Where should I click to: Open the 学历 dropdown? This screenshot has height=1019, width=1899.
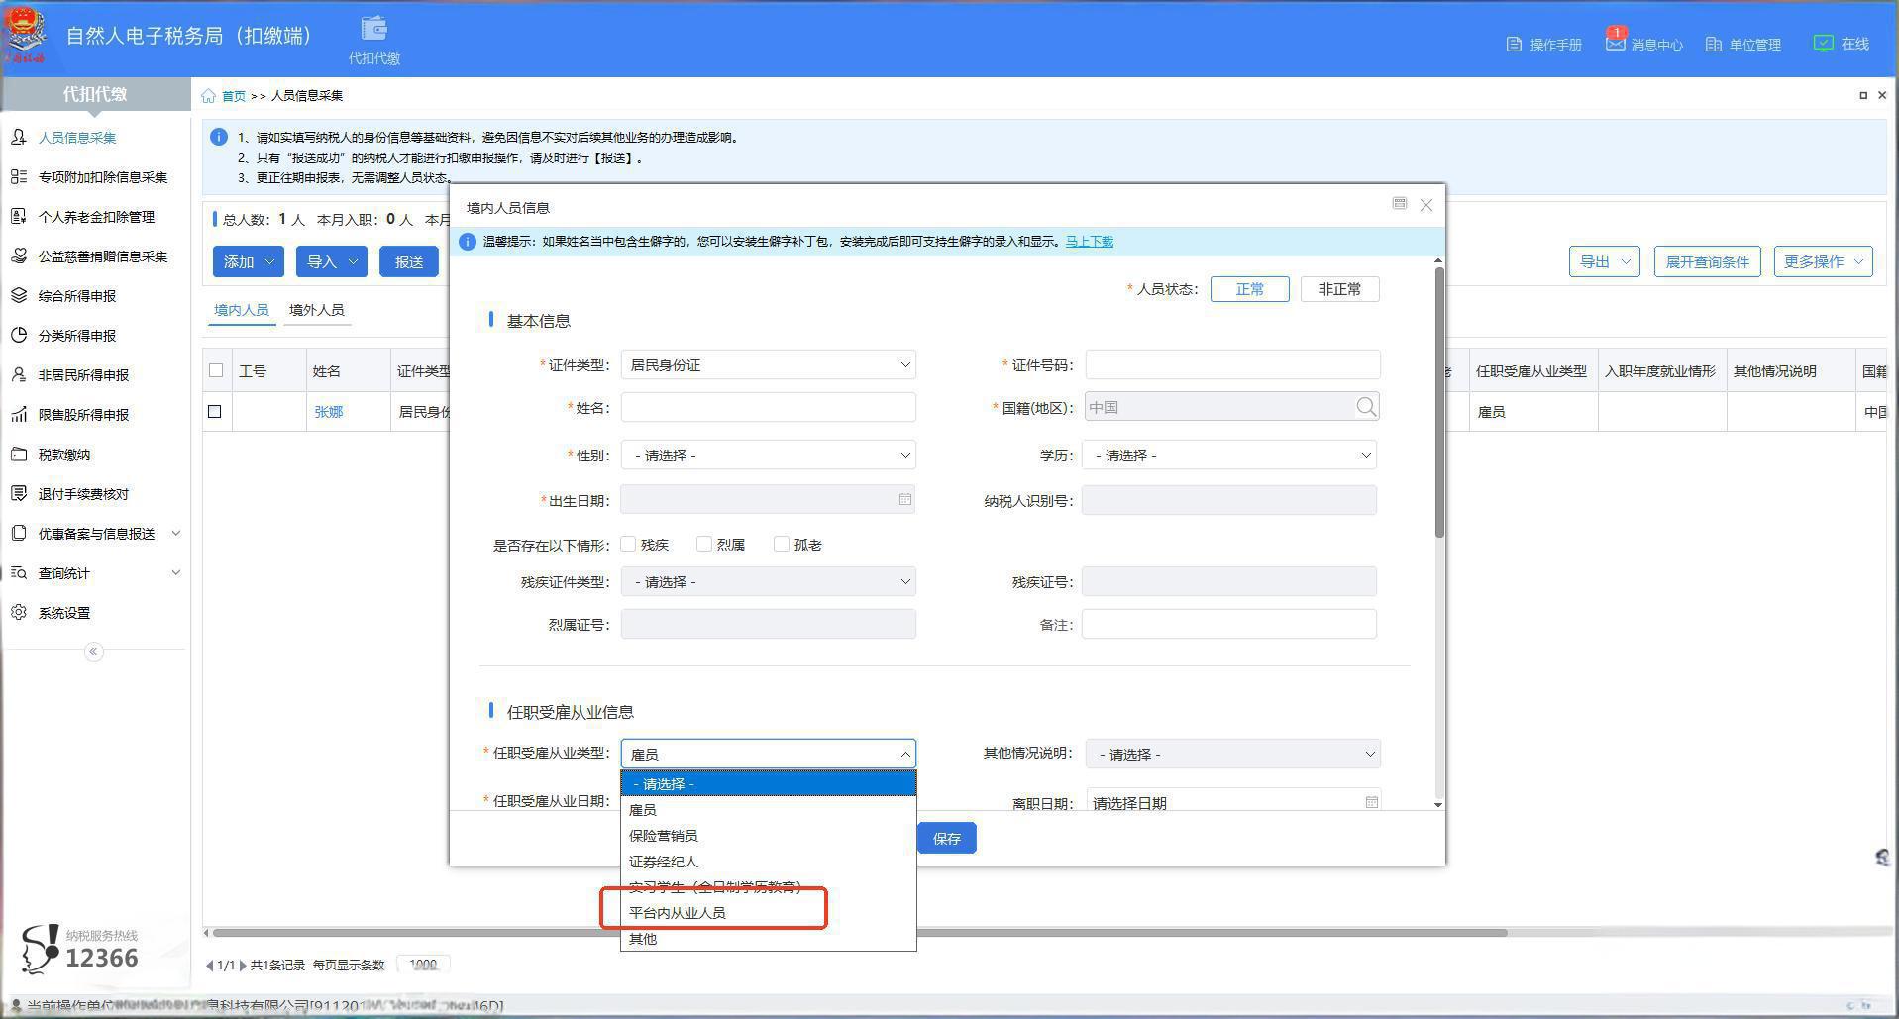point(1229,455)
